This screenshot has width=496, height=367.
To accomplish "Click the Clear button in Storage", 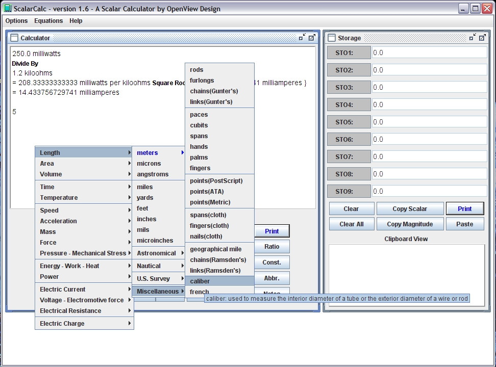I will coord(352,208).
